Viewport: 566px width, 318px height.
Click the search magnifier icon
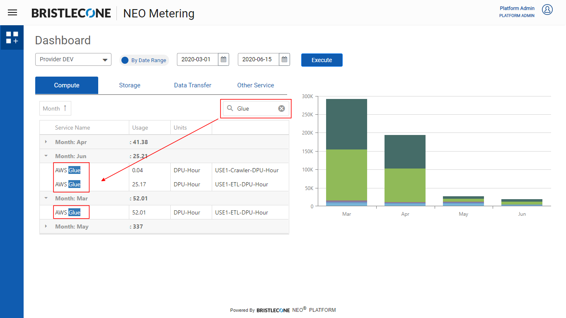pos(230,108)
